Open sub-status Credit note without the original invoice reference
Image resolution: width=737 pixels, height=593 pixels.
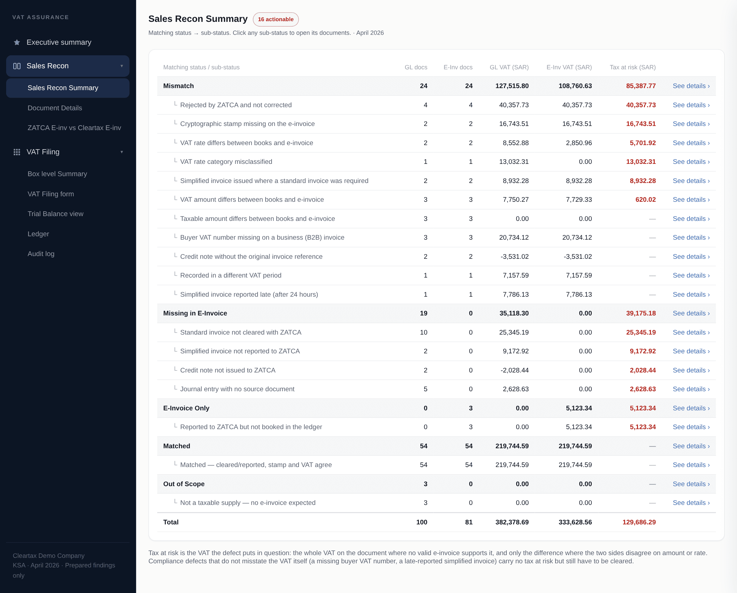coord(251,257)
